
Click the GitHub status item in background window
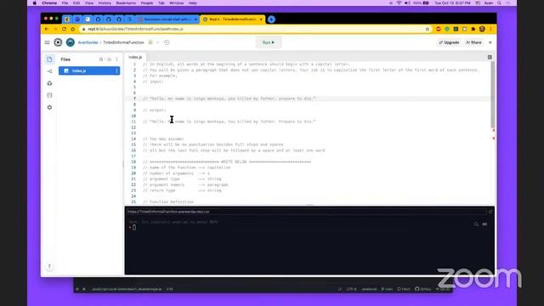(423, 289)
